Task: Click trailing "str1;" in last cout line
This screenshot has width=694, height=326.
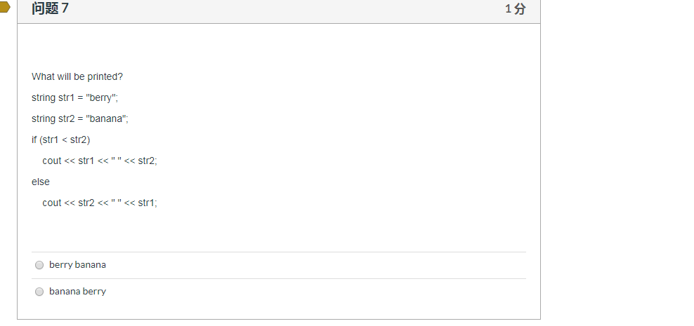Action: [x=148, y=203]
